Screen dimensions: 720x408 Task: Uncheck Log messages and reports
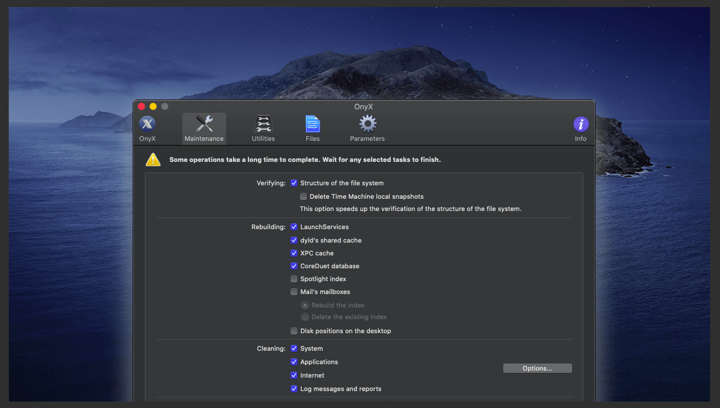click(294, 389)
